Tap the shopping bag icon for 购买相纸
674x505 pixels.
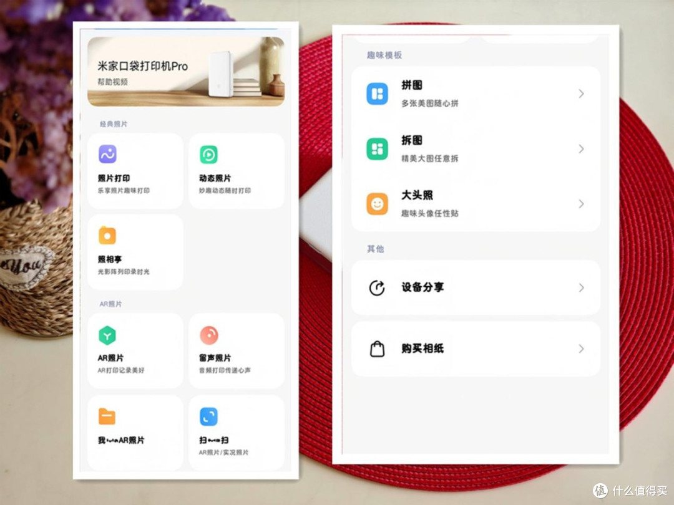tap(377, 349)
